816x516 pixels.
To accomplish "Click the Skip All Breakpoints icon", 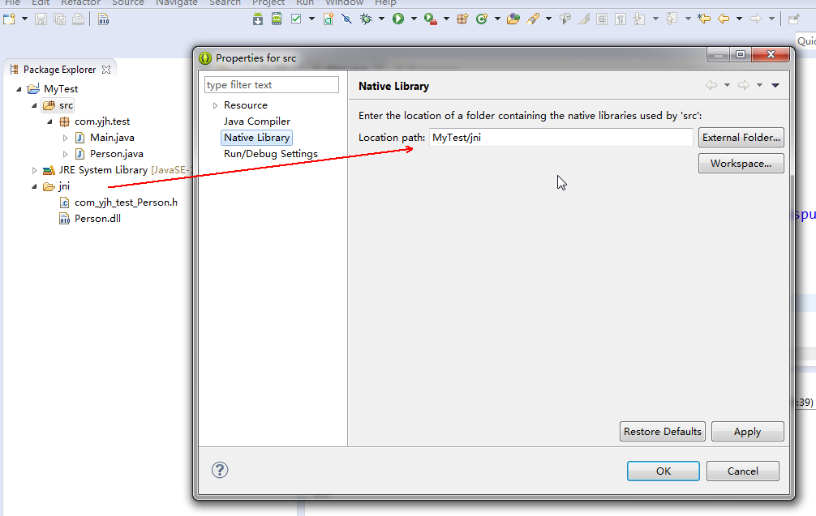I will [x=346, y=19].
